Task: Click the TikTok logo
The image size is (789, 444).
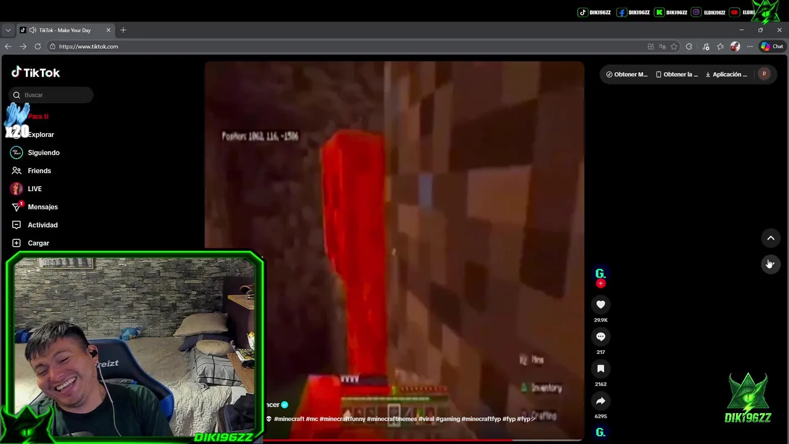Action: [36, 73]
